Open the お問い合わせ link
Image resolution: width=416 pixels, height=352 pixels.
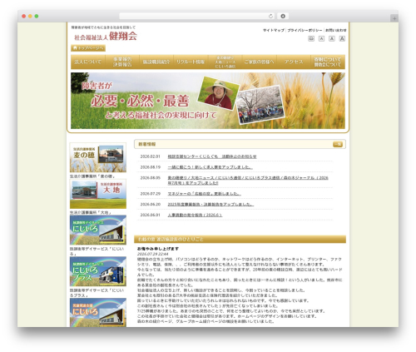pyautogui.click(x=336, y=30)
